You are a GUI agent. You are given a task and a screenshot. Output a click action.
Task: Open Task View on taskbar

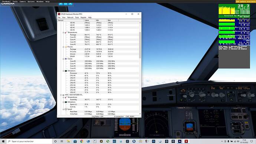click(62, 141)
